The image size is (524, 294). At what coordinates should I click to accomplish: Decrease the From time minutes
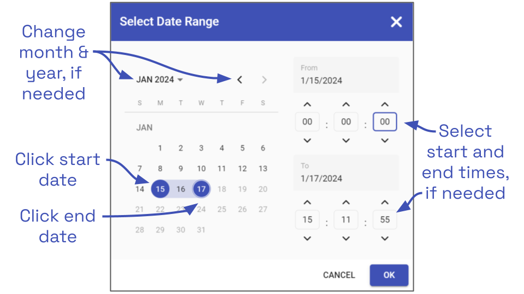(x=346, y=140)
